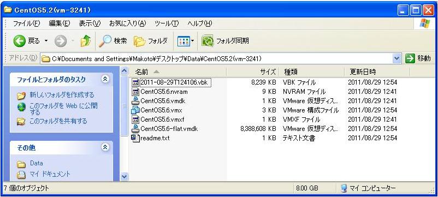Image resolution: width=438 pixels, height=197 pixels.
Task: Click the マイ ドキュメント folder icon
Action: [21, 175]
